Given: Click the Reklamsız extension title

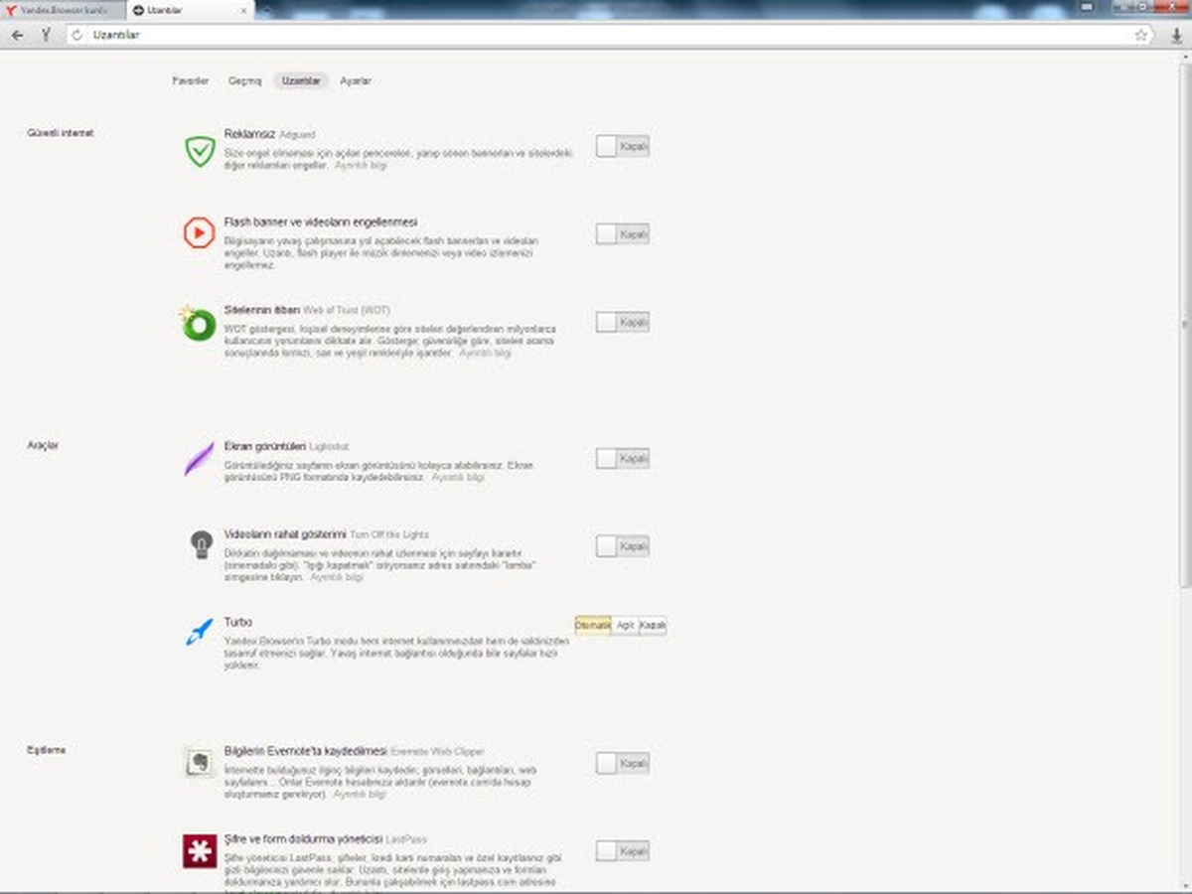Looking at the screenshot, I should tap(249, 133).
